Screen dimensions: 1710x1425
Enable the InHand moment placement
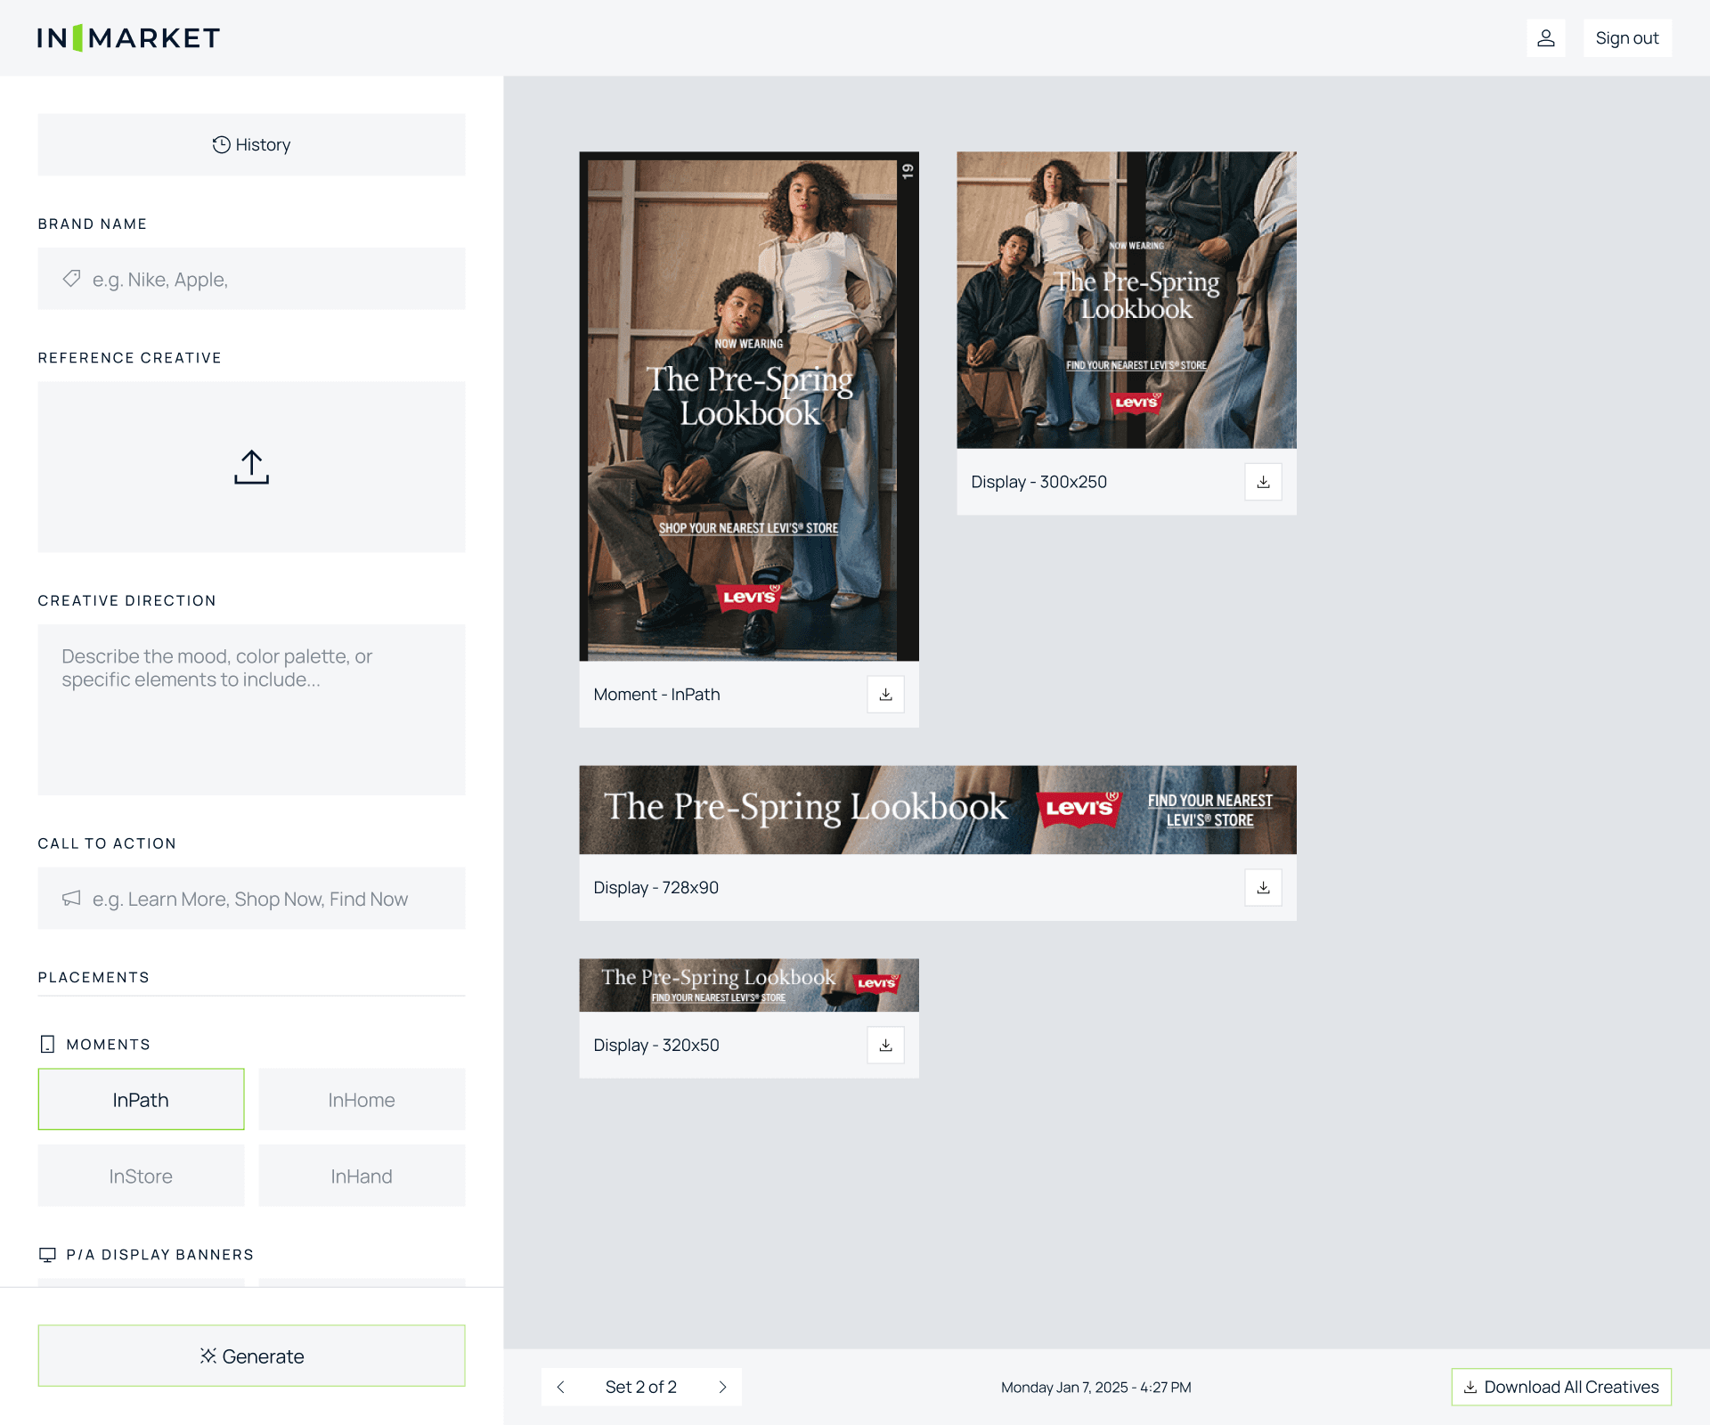pos(362,1177)
